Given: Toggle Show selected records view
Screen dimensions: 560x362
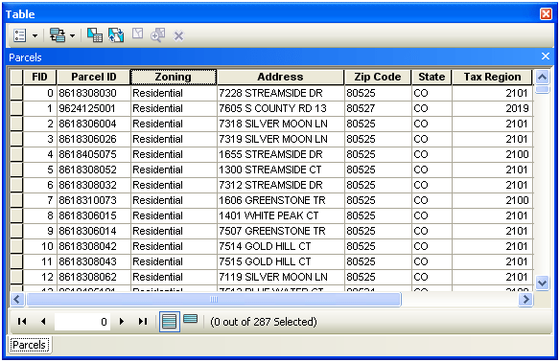Looking at the screenshot, I should [191, 319].
